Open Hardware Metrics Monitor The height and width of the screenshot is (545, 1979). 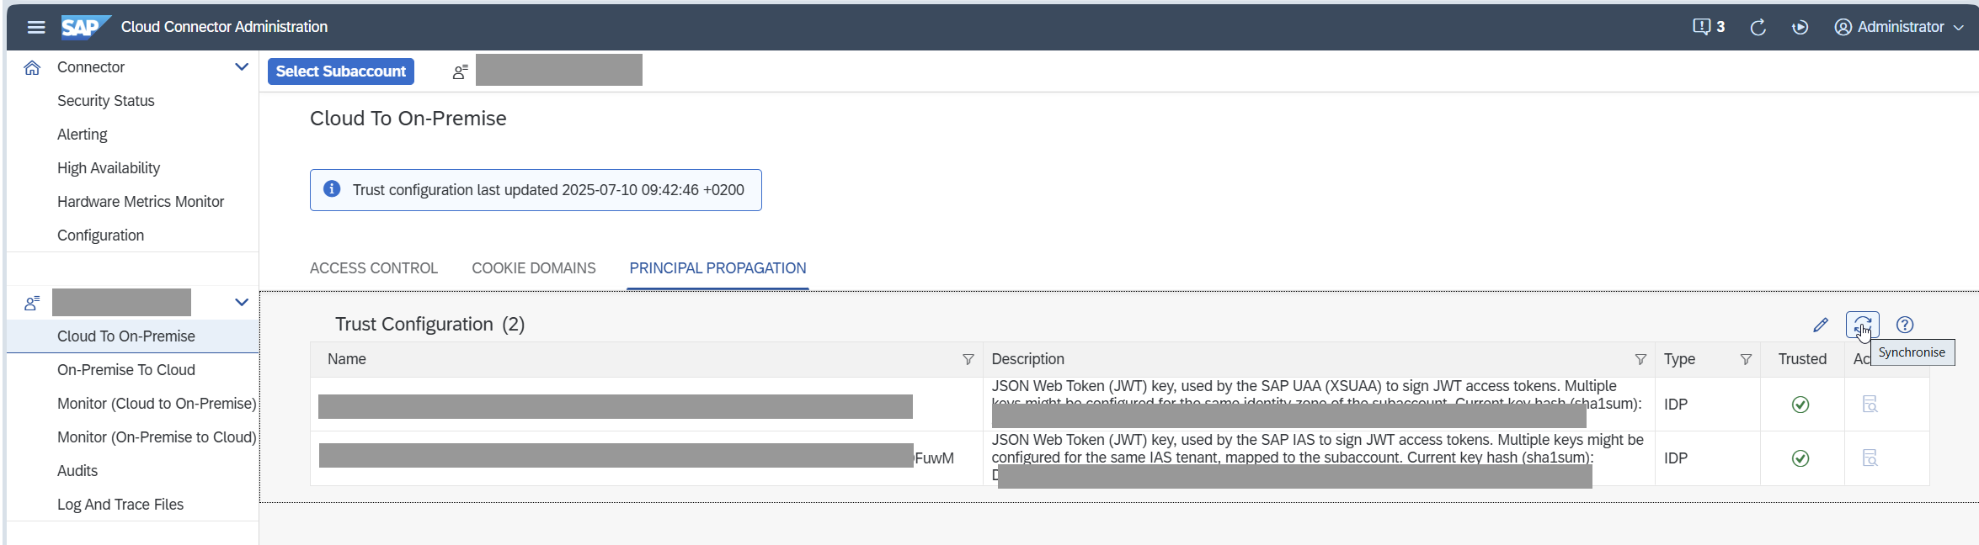(141, 202)
